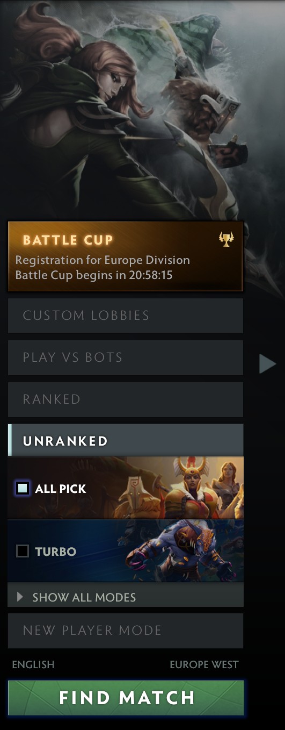Open the Ranked section

[x=126, y=399]
